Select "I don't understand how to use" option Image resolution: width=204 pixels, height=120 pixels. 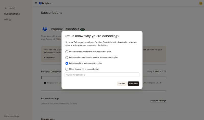click(x=67, y=57)
